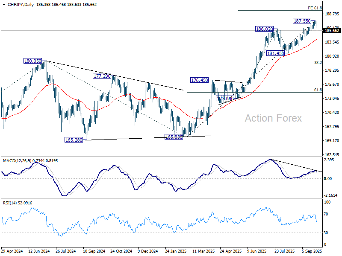Click the 9 Dec 2024 date label
This screenshot has width=342, height=256.
pyautogui.click(x=147, y=251)
